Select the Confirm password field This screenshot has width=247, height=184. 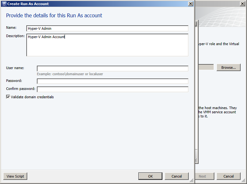coord(112,89)
